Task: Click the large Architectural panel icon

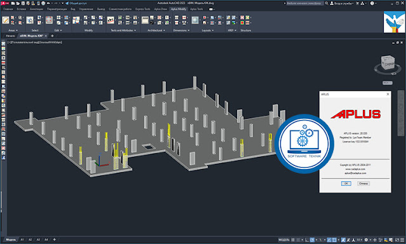Action: click(145, 20)
